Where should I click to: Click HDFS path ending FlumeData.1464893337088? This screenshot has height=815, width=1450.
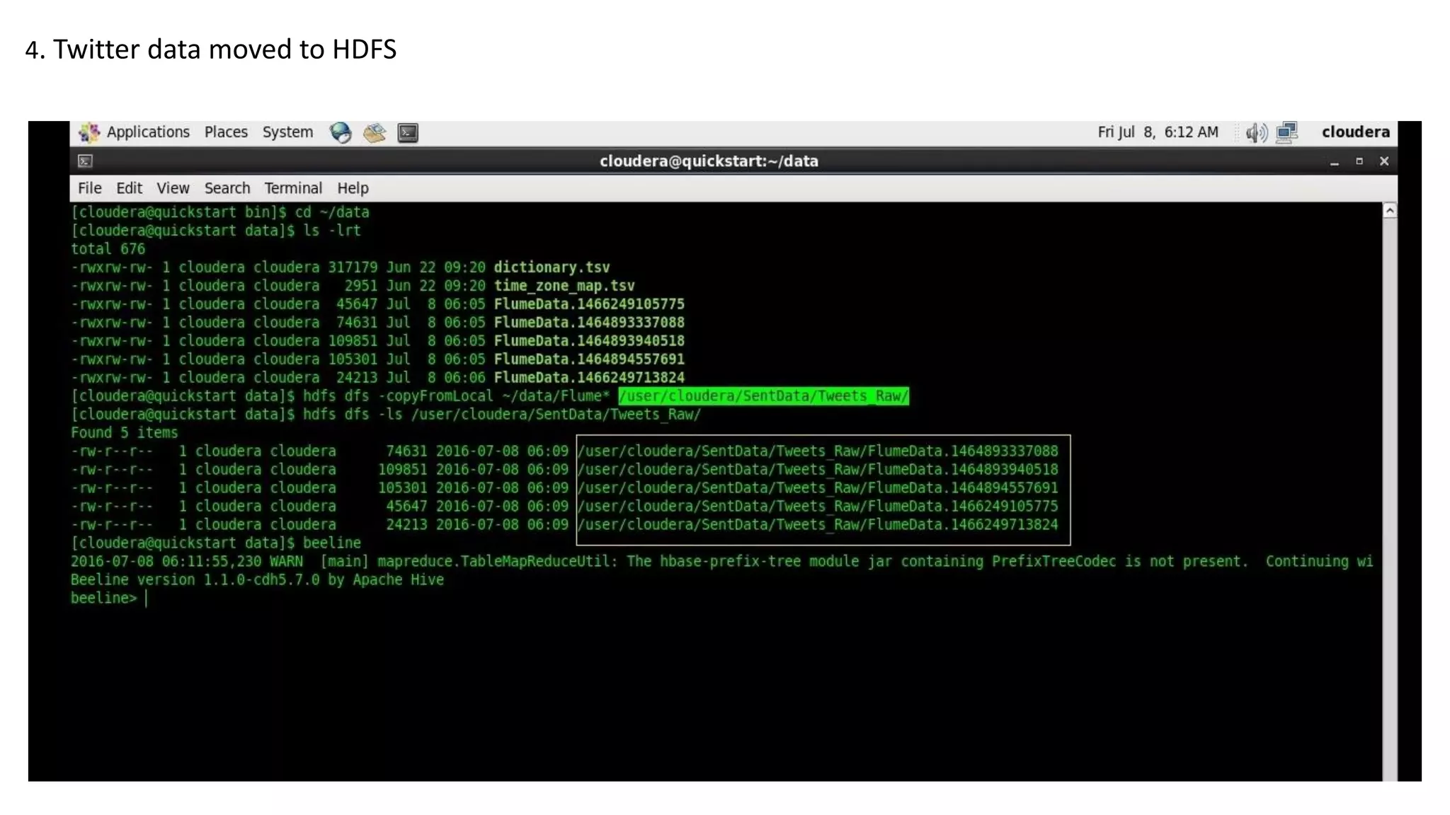[x=818, y=451]
